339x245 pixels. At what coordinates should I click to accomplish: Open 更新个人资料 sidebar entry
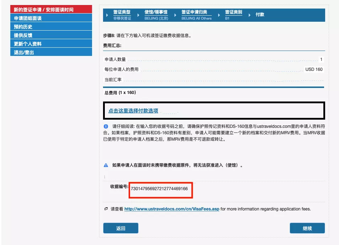tap(51, 43)
